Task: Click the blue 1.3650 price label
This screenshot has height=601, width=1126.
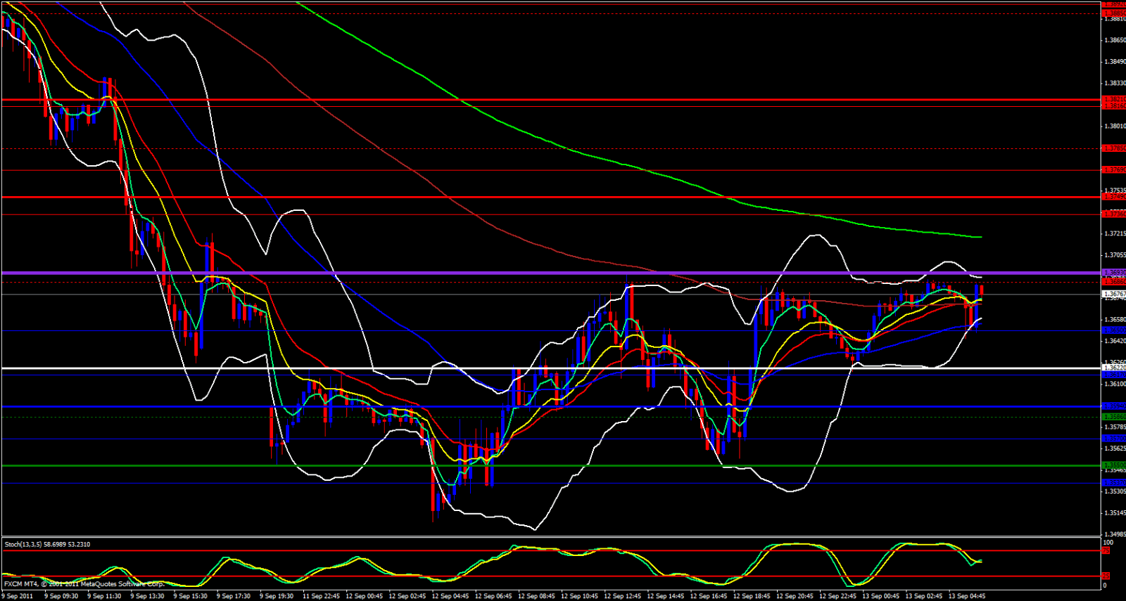Action: click(x=1113, y=330)
